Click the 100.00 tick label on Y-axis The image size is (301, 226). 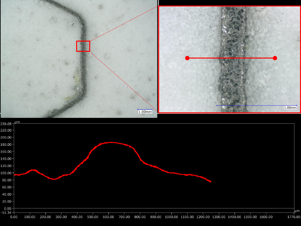coord(6,173)
